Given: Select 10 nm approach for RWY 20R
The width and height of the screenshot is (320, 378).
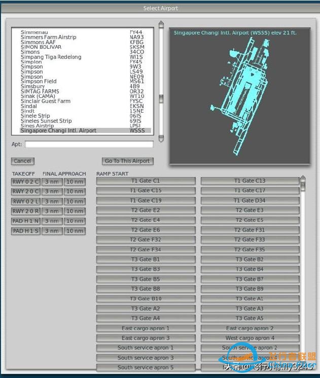Looking at the screenshot, I should tap(75, 211).
